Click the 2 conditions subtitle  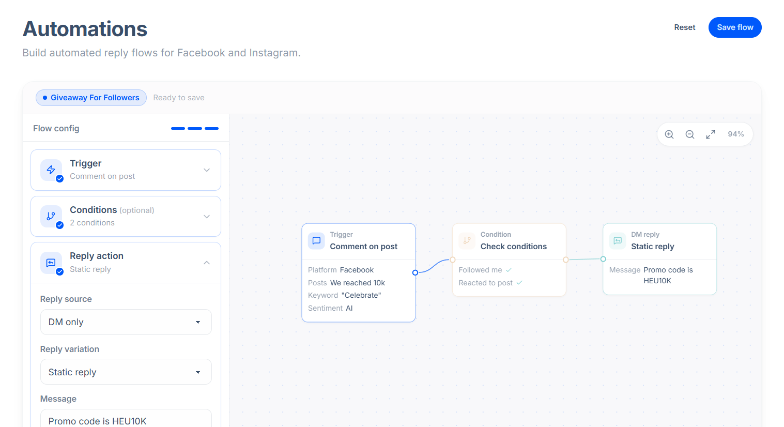93,223
